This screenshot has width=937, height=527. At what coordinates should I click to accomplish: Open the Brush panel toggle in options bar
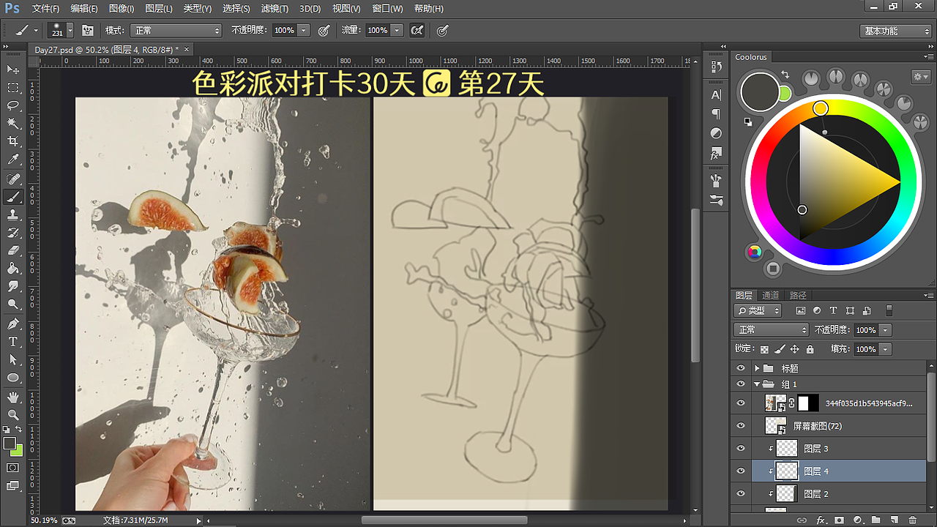(x=88, y=31)
